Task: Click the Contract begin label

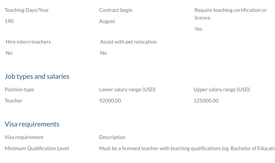Action: (x=116, y=10)
